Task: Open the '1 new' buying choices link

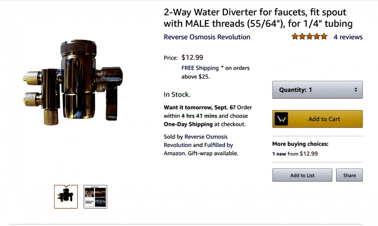Action: tap(280, 154)
